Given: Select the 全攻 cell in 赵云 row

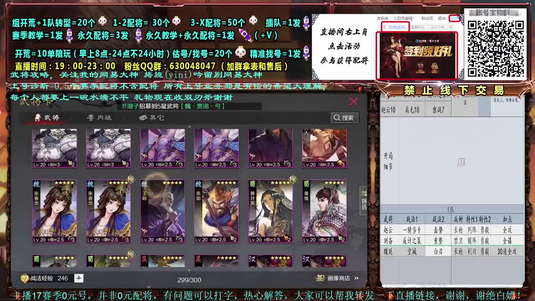Looking at the screenshot, I should [x=507, y=230].
